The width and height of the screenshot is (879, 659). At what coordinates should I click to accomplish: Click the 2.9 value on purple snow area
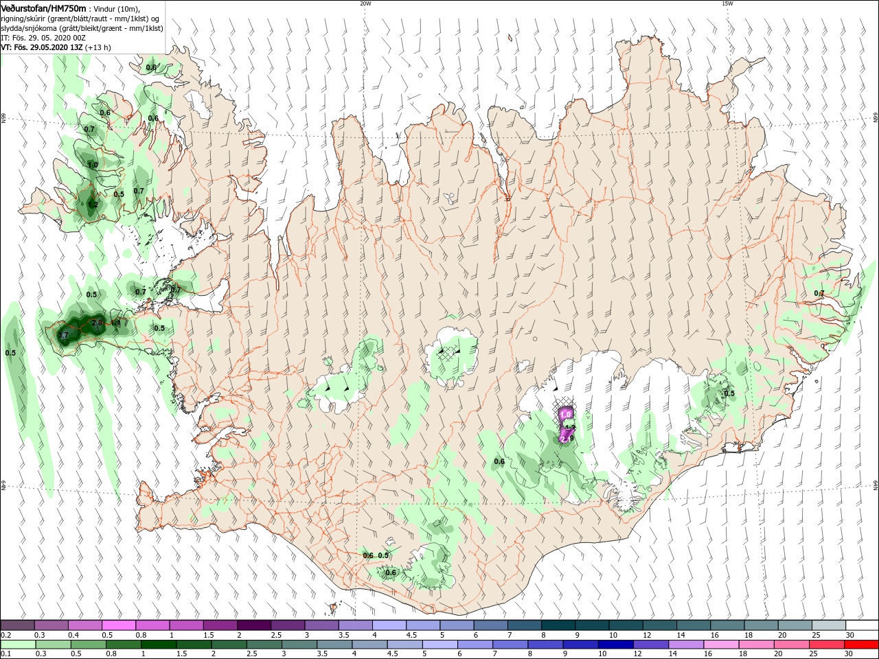(x=567, y=437)
